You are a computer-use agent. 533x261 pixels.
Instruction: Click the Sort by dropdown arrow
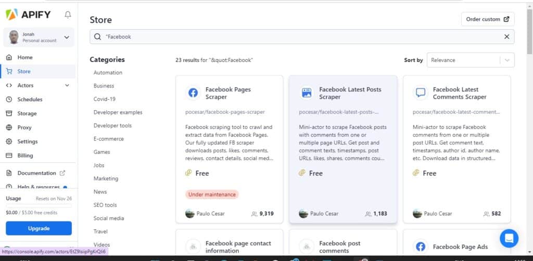pyautogui.click(x=507, y=60)
